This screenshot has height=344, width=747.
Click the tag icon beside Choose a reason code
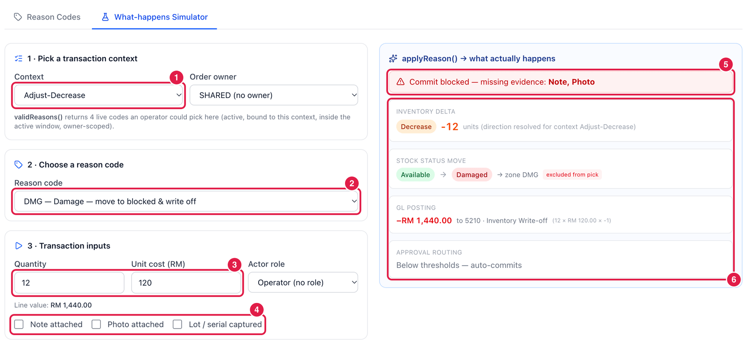pos(19,164)
